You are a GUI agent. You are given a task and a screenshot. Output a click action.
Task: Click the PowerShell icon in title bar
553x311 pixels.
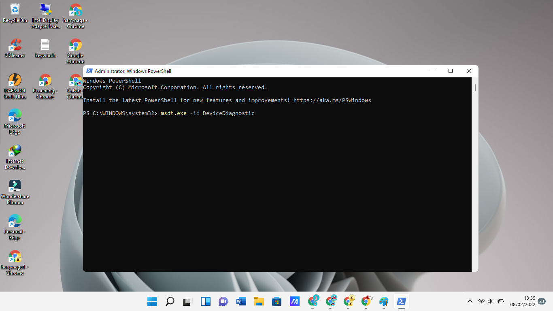(89, 71)
